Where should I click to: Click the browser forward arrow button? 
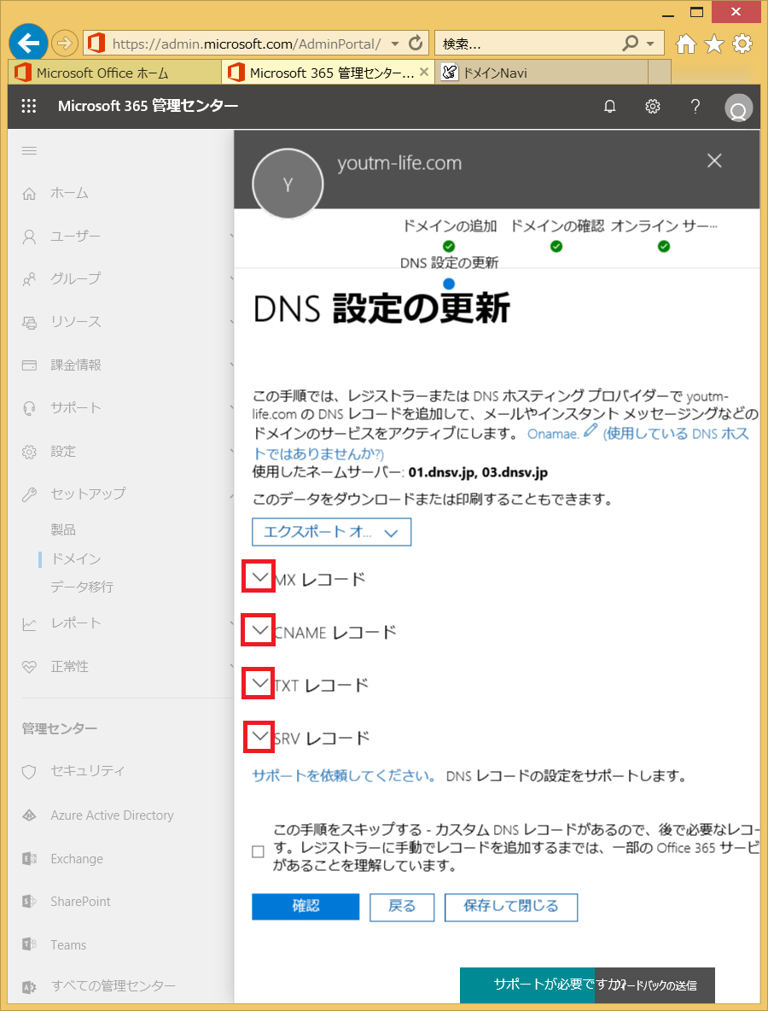64,44
